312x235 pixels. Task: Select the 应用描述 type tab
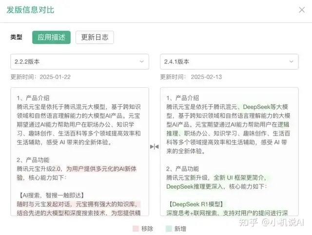51,37
